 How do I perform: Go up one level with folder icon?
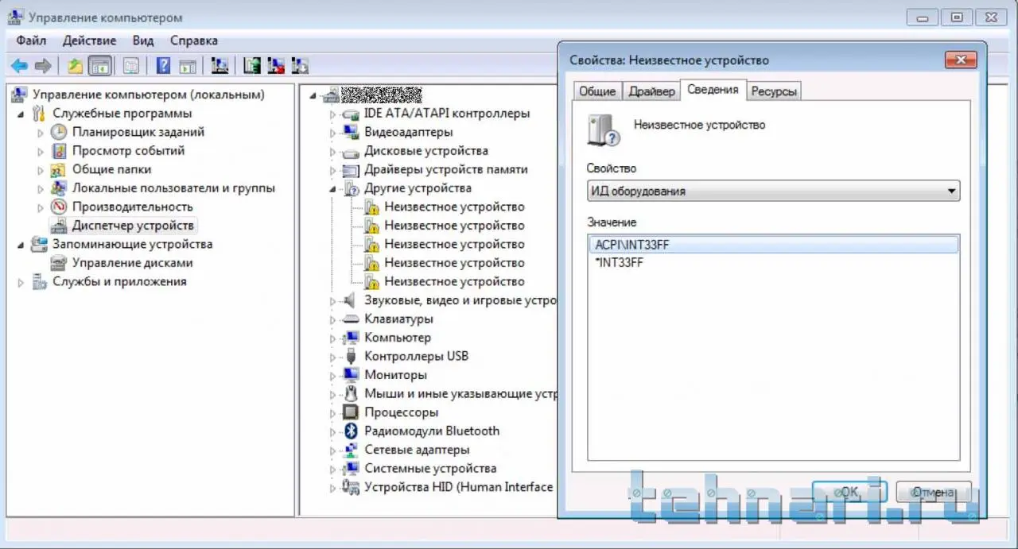75,66
